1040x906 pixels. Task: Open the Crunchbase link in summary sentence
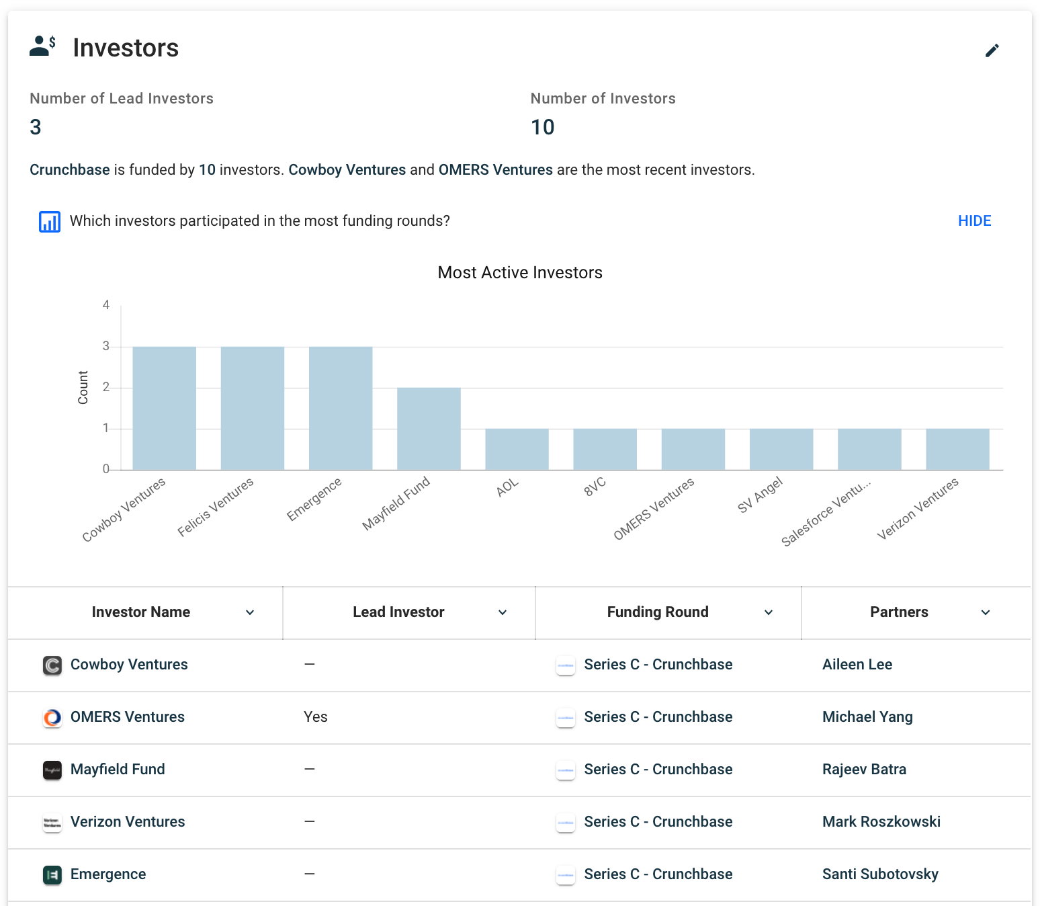tap(69, 170)
